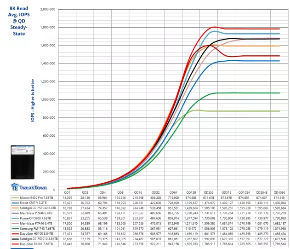Click the Kioxia QD2 cell '30,702'
Screen dimensions: 290x249
pyautogui.click(x=85, y=203)
